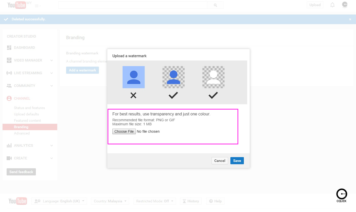This screenshot has width=356, height=212.
Task: Open Upload defaults page
Action: [26, 114]
